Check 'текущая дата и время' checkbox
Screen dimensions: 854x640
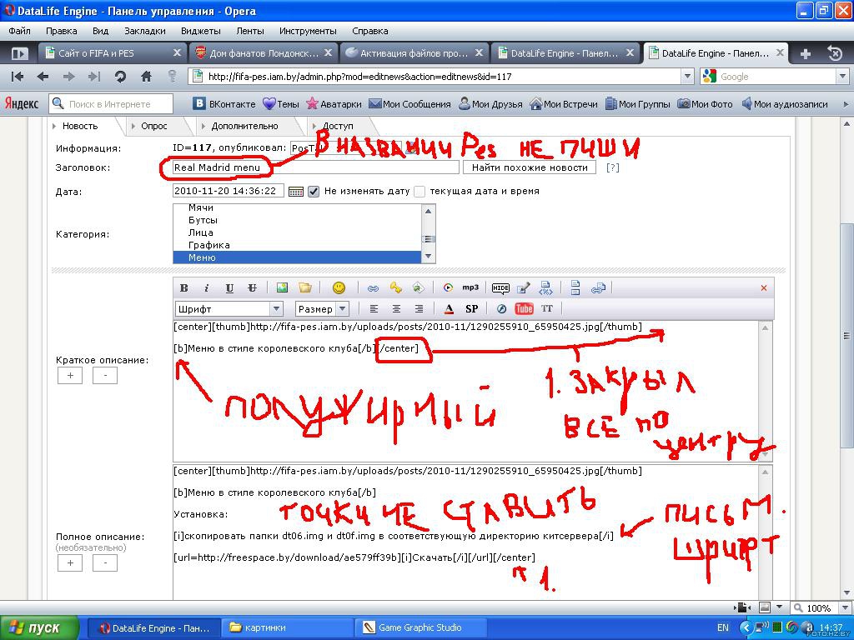tap(419, 192)
